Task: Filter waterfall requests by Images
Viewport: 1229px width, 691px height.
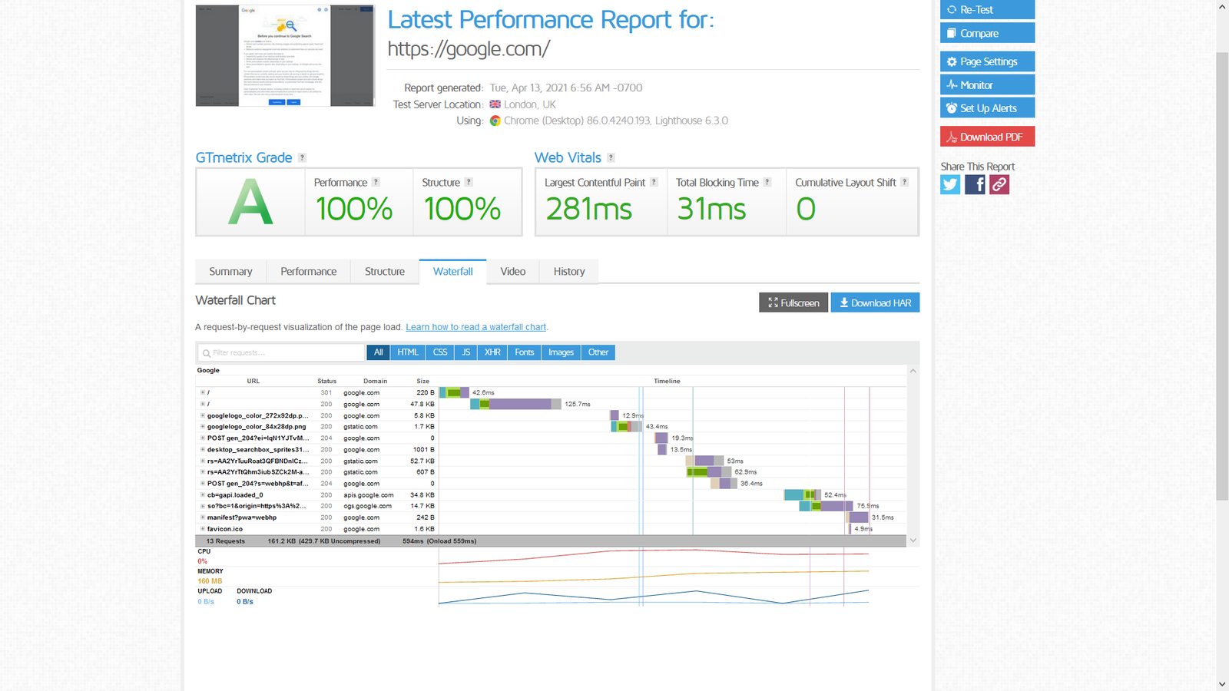Action: point(561,352)
